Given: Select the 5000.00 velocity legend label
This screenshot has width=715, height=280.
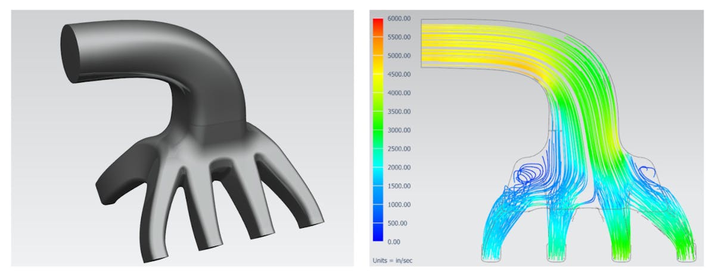Looking at the screenshot, I should tap(399, 56).
